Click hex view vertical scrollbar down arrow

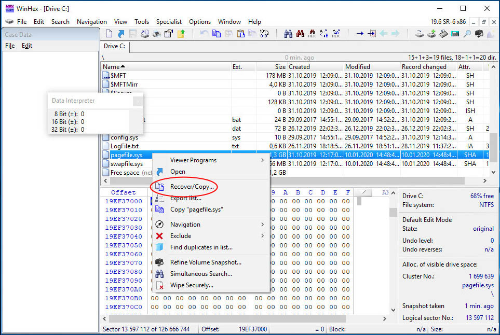point(393,310)
